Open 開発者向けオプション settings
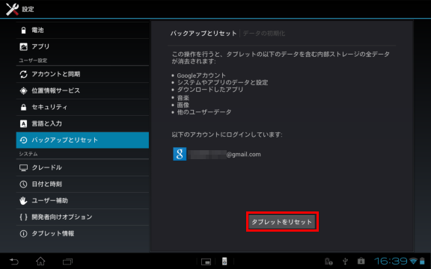This screenshot has height=269, width=431. 82,217
